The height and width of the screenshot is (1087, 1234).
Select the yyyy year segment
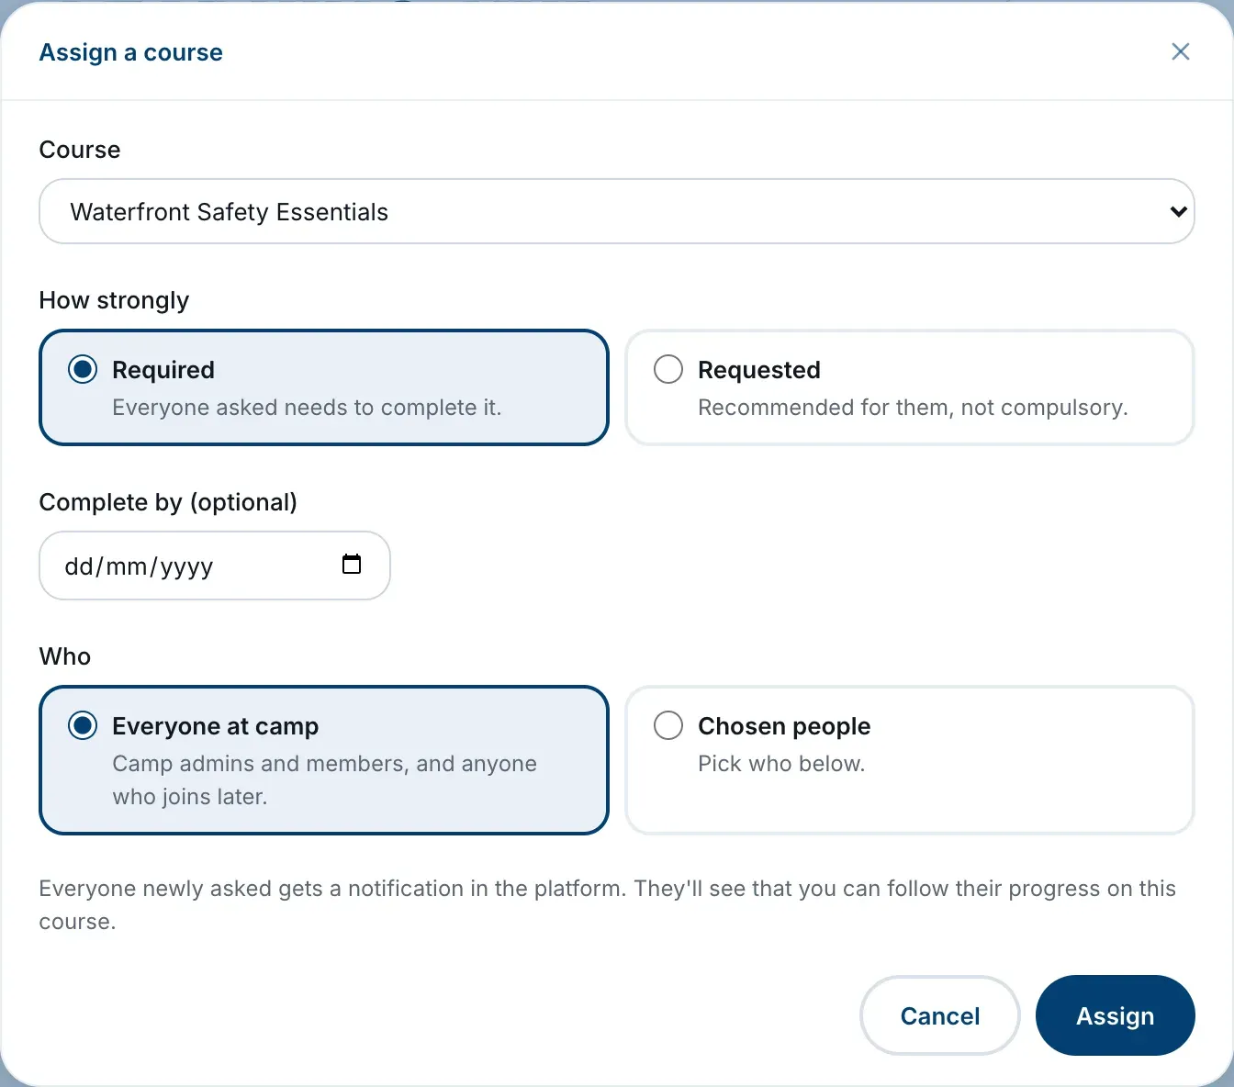click(186, 567)
